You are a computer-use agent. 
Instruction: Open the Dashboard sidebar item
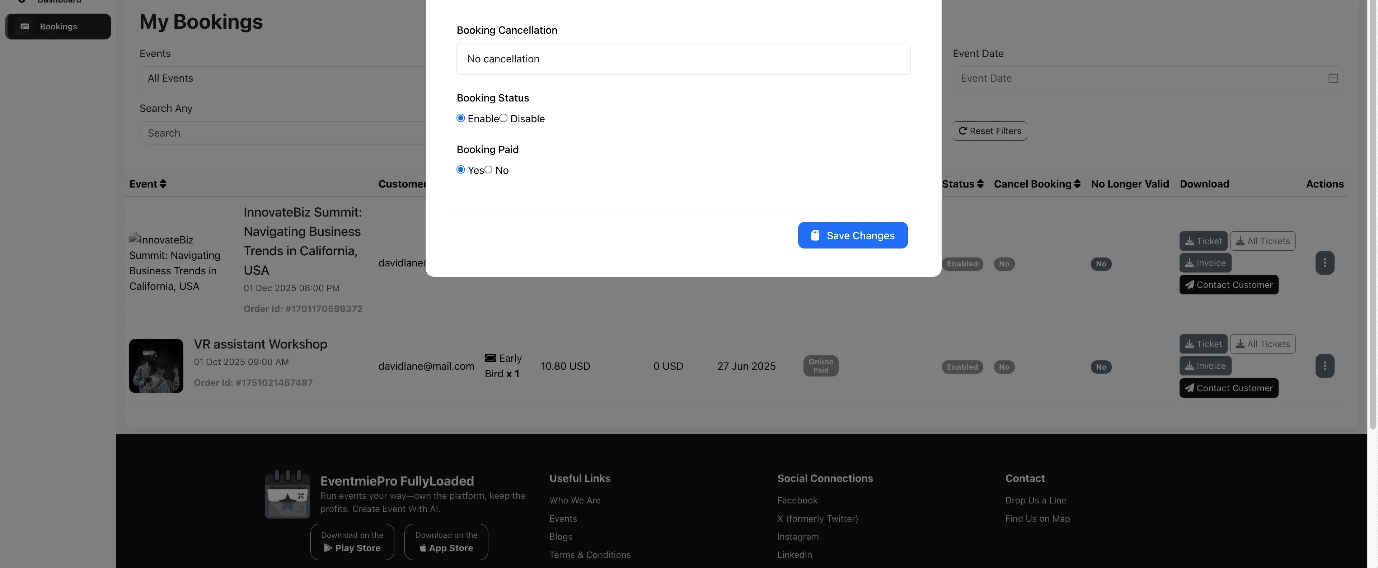[58, 1]
